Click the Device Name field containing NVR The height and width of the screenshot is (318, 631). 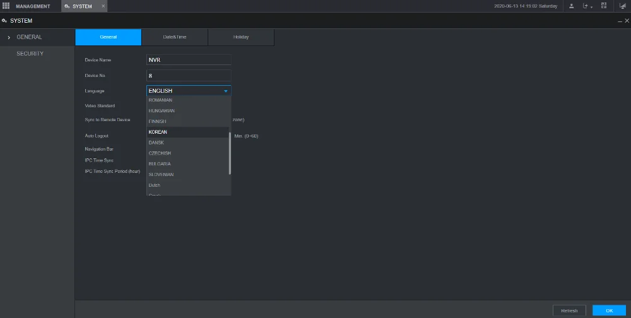(189, 60)
